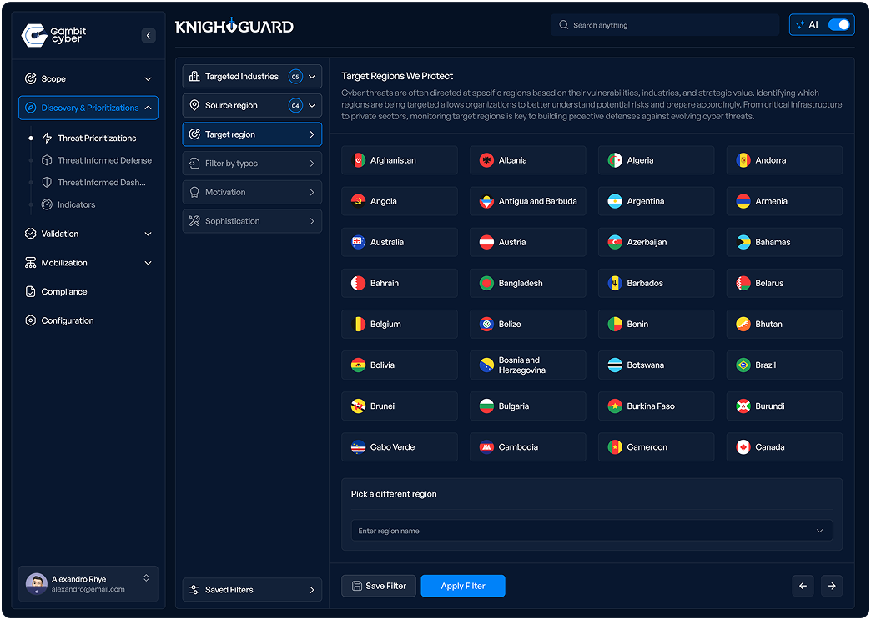Click the Compliance document icon
Screen dimensions: 871x620
(31, 292)
